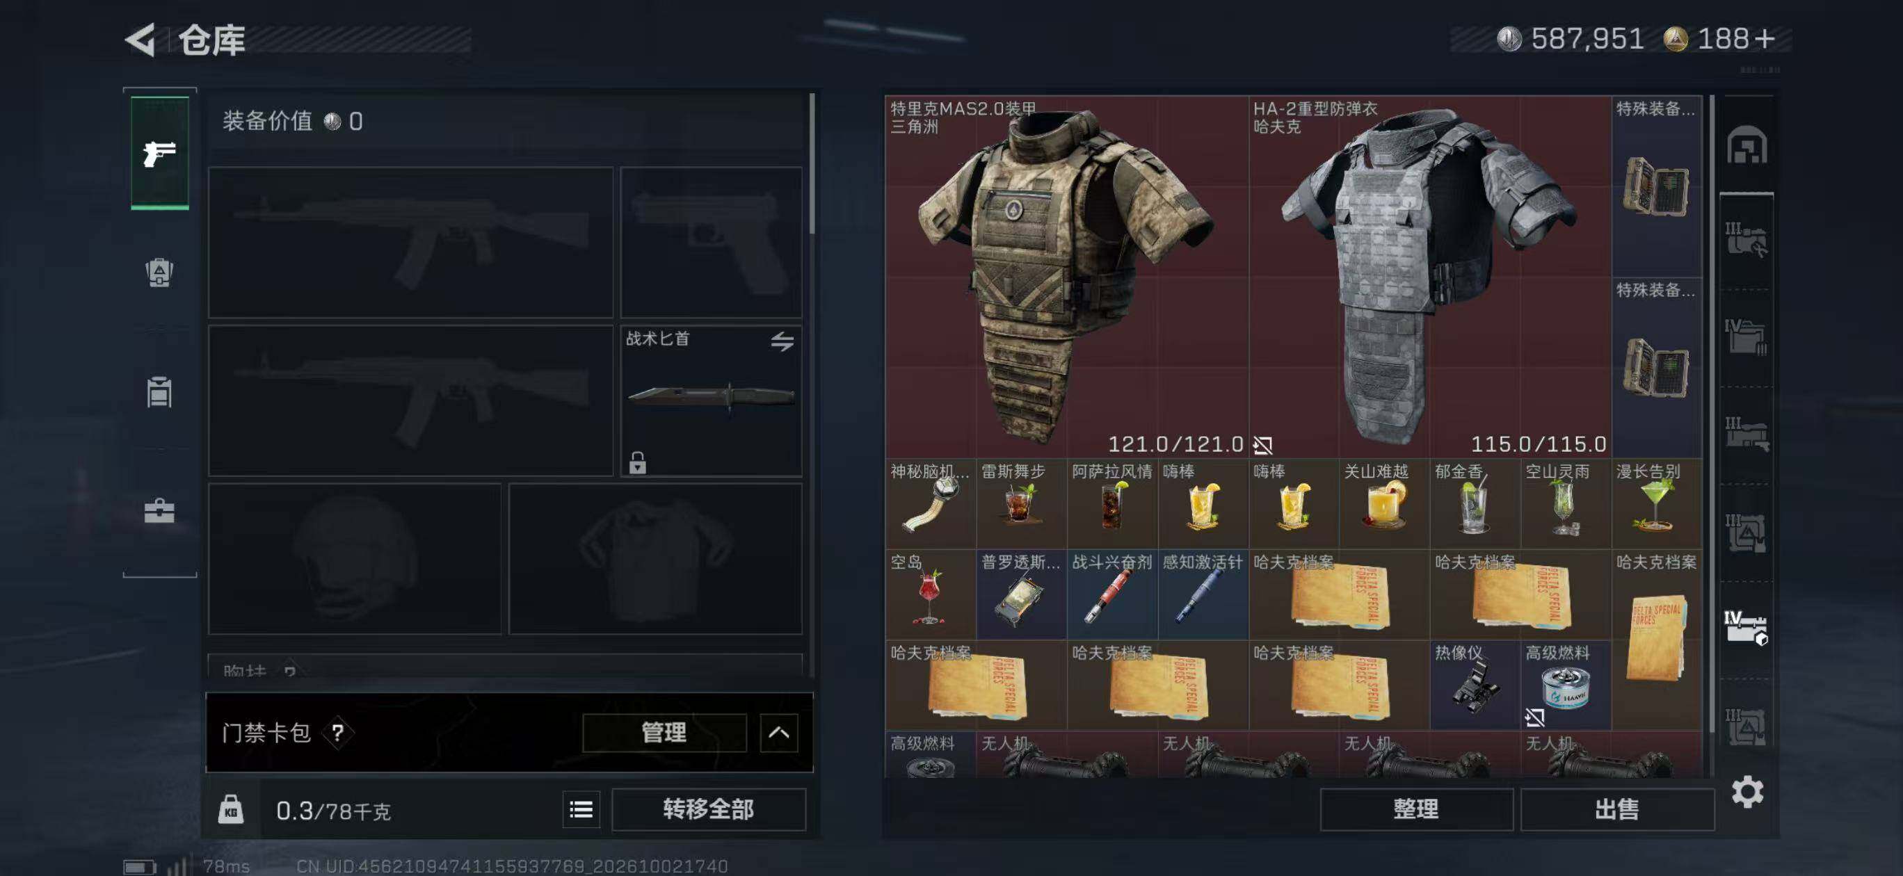
Task: Select the first 特殊装备 case item
Action: (x=1657, y=186)
